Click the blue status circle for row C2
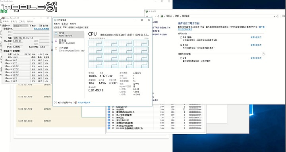Screen dimensions: 286x152 109,118
